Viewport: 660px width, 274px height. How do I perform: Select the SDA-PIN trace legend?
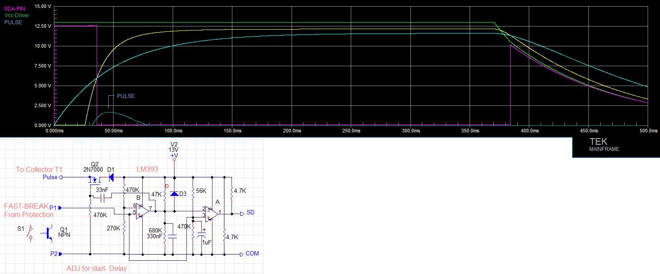click(14, 9)
